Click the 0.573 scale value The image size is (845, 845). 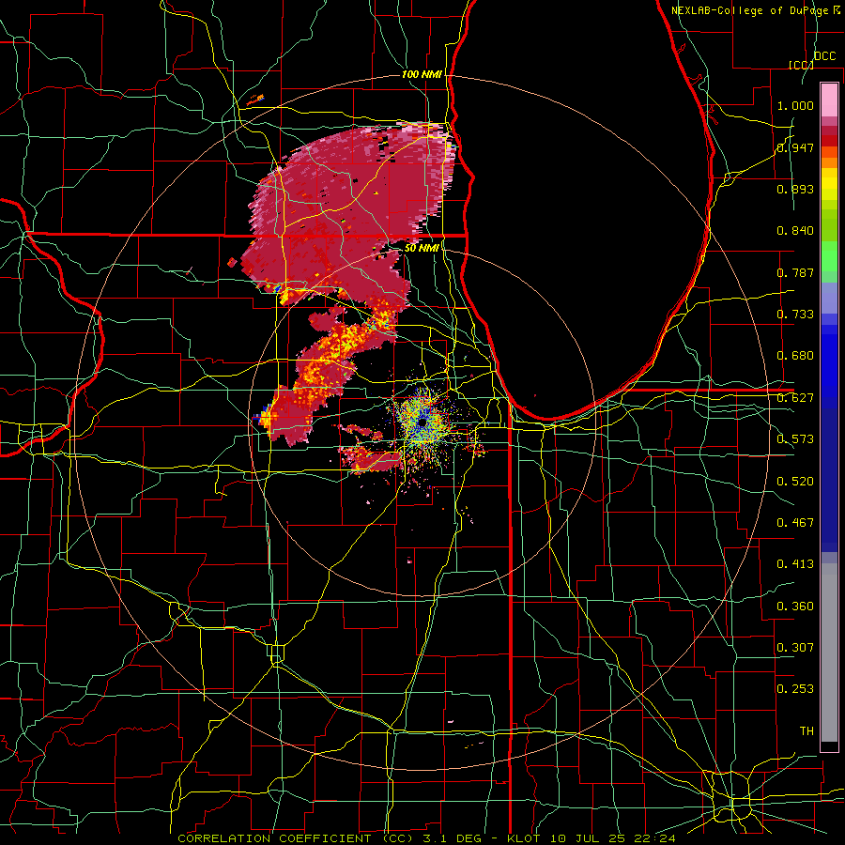(795, 439)
